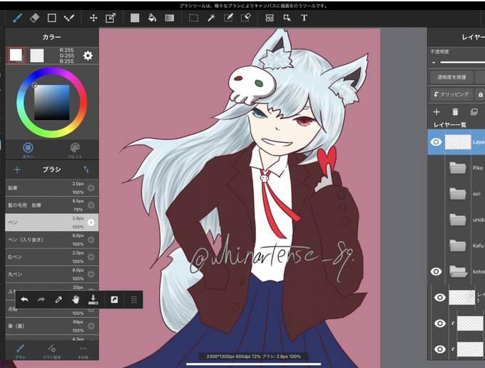The image size is (485, 368).
Task: Activate the Eyedropper in floating bar
Action: pos(58,299)
